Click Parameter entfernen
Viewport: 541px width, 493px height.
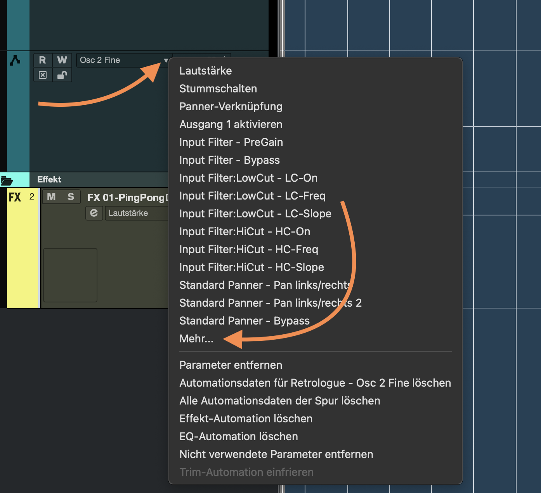(231, 365)
